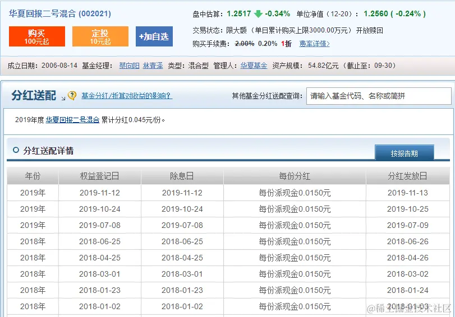Add fund via +加自选 button

pos(154,36)
